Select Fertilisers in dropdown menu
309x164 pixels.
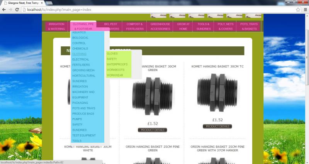[81, 65]
